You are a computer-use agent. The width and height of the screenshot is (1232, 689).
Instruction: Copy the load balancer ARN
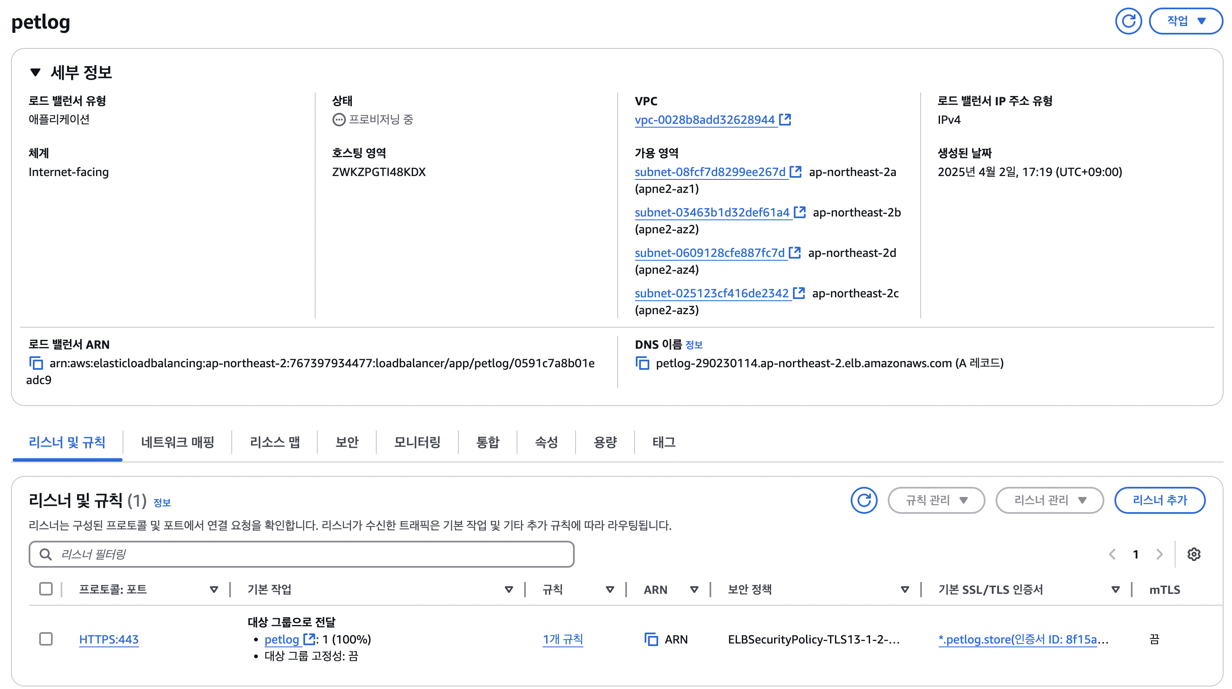pyautogui.click(x=36, y=363)
